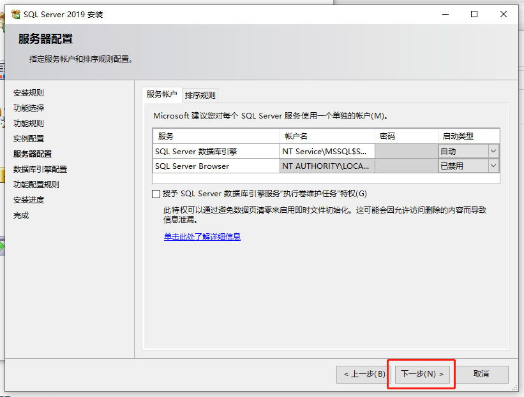
Task: Switch to the 排序规则 tab
Action: click(200, 96)
